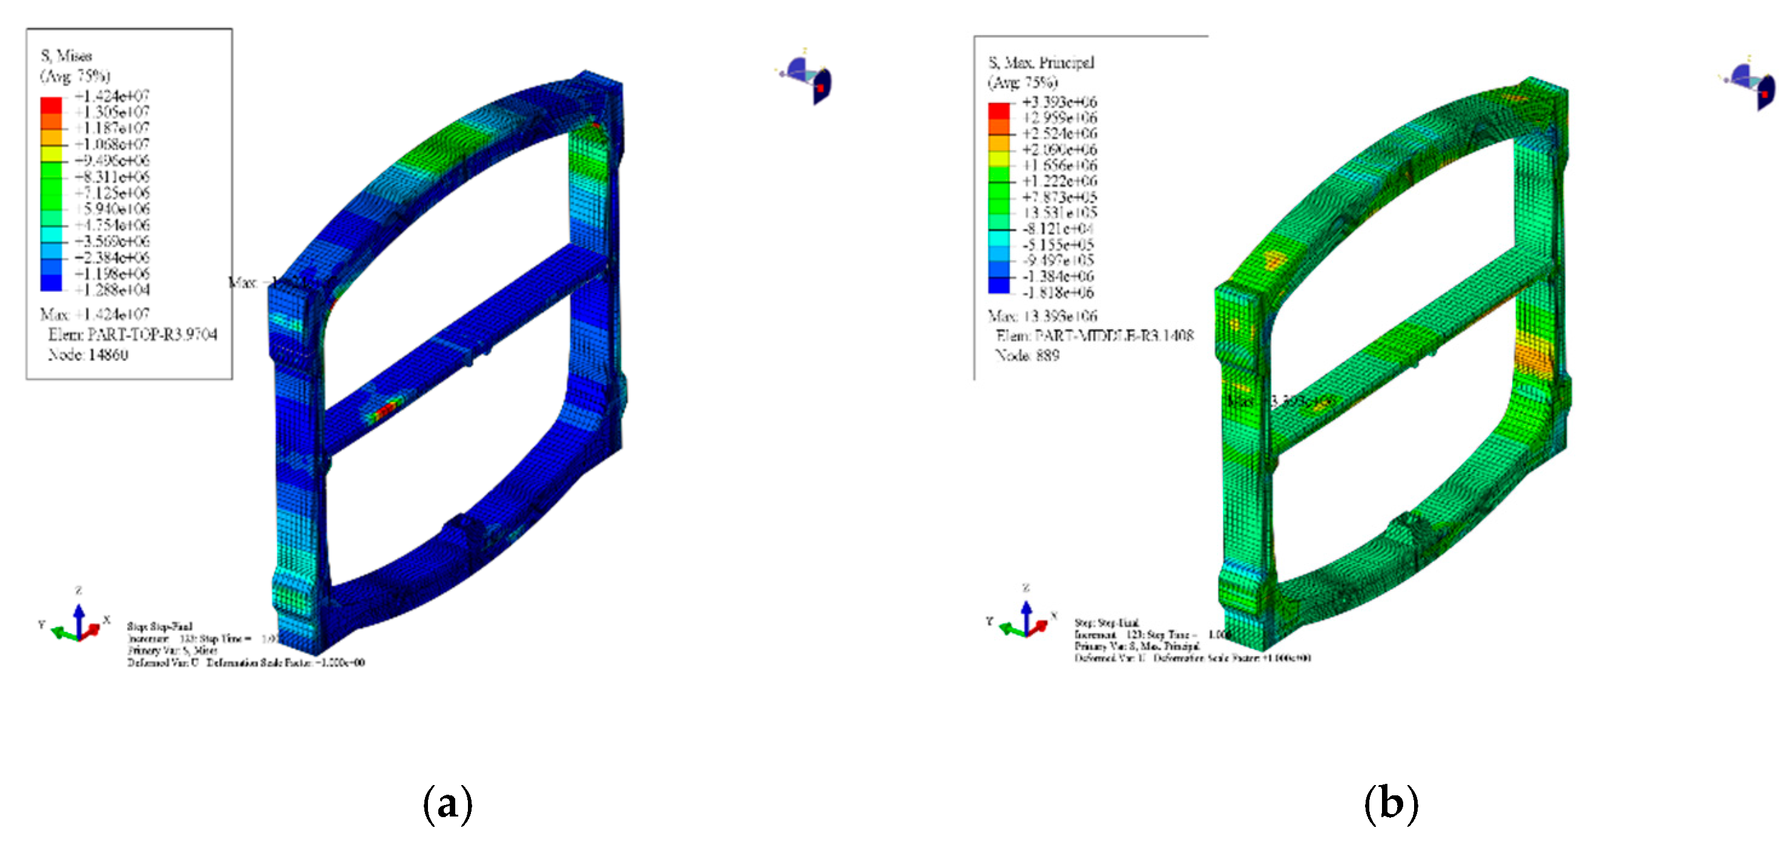1790x848 pixels.
Task: Pick the yellow swatch in the S, Mises legend
Action: click(x=51, y=154)
